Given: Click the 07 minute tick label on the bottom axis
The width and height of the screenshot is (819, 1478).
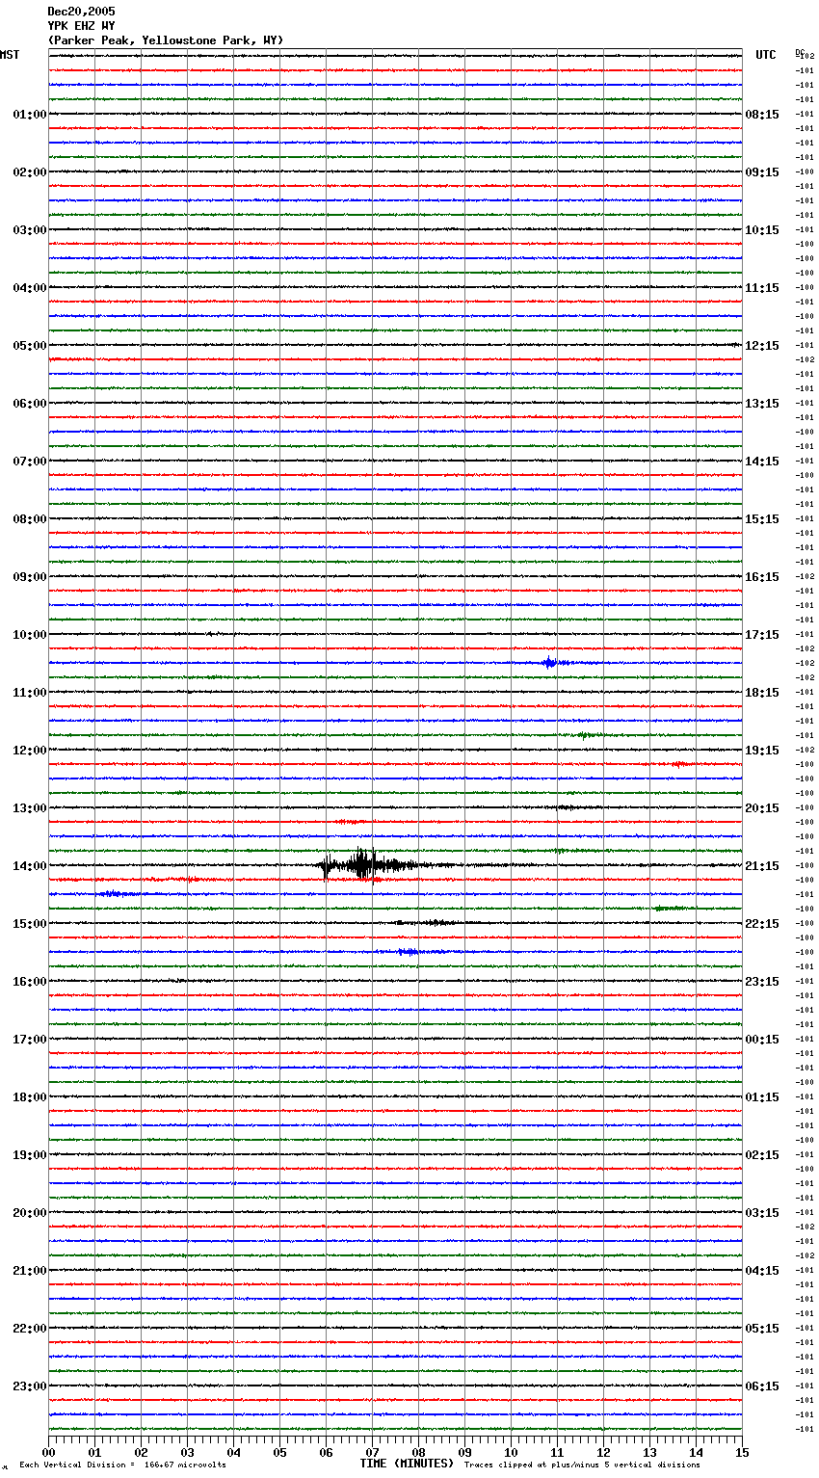Looking at the screenshot, I should pyautogui.click(x=372, y=1452).
